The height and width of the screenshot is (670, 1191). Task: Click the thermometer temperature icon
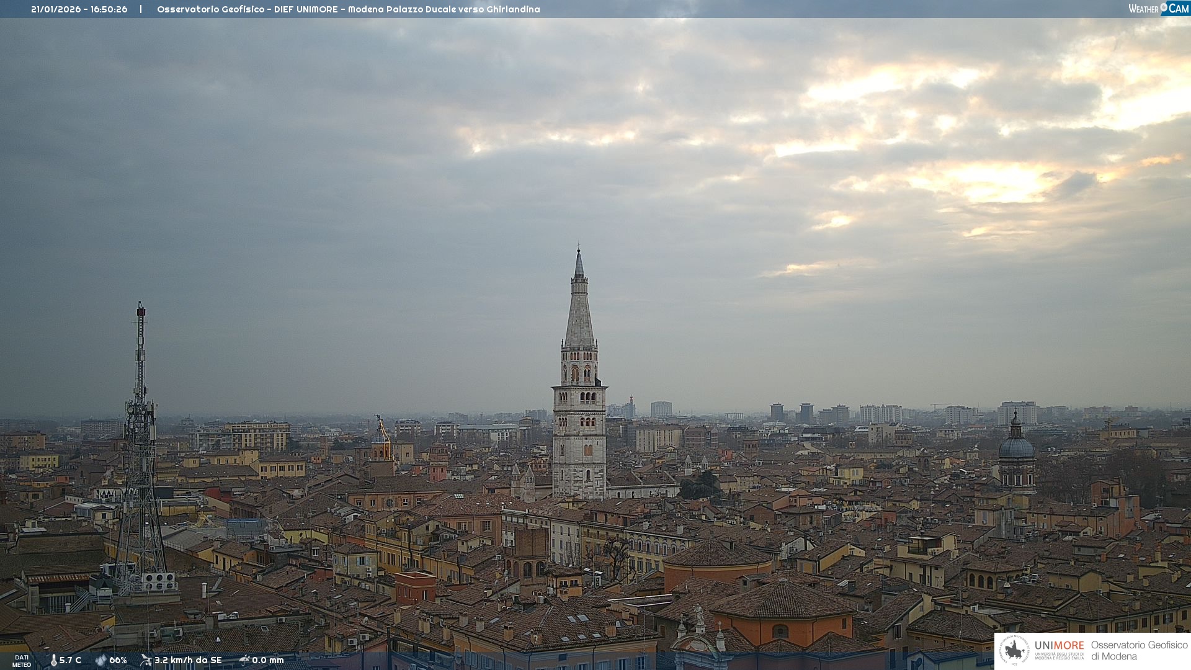pos(53,661)
